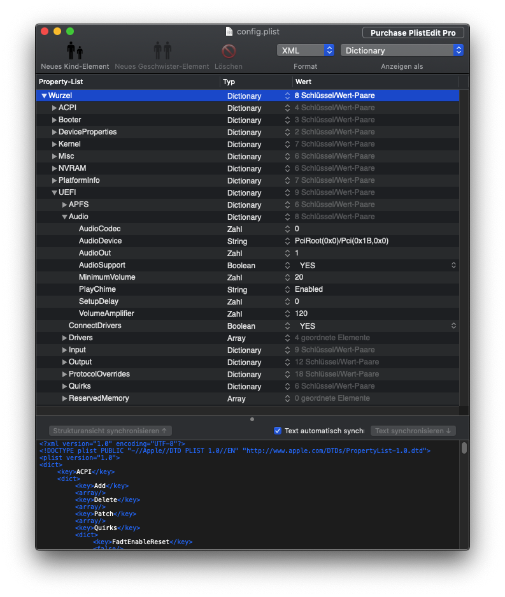Click Text synchronisieren button
Screen dimensions: 505x597
413,431
